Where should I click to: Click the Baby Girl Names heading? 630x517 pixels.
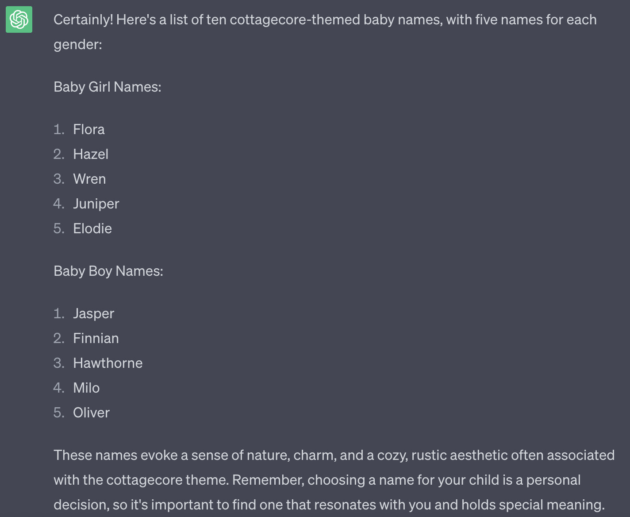(x=108, y=87)
